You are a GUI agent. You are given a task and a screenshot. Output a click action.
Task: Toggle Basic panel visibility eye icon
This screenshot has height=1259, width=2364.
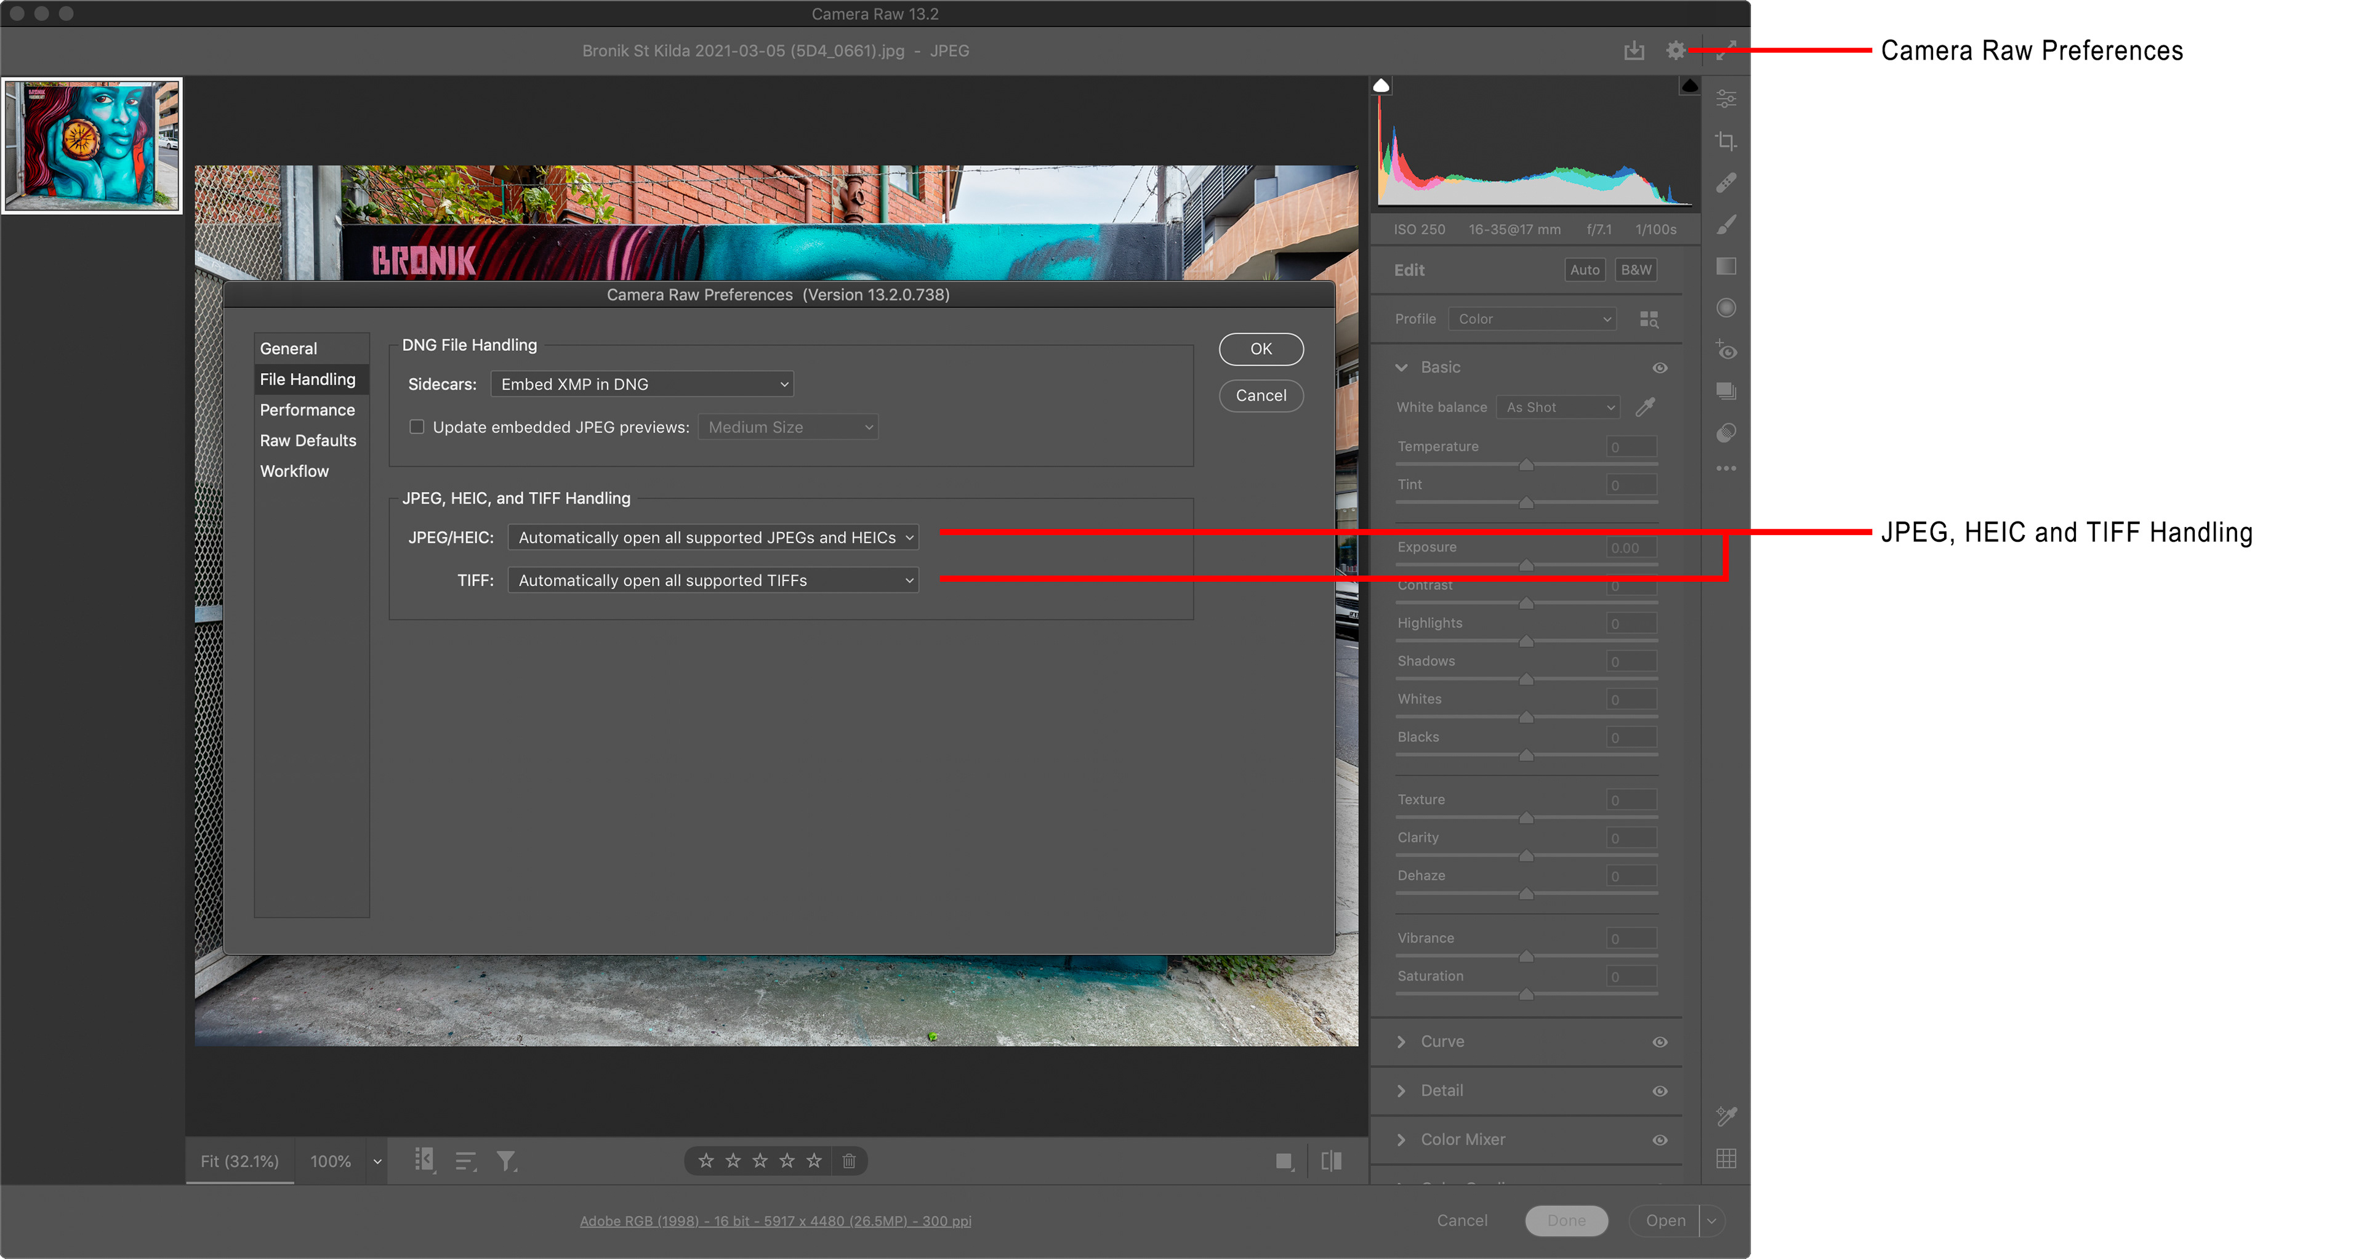click(x=1659, y=367)
